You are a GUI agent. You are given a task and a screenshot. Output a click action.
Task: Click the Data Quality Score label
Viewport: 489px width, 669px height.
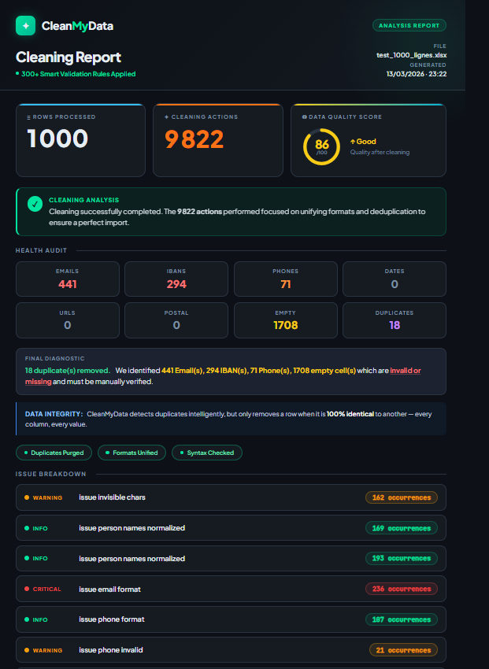click(x=345, y=117)
